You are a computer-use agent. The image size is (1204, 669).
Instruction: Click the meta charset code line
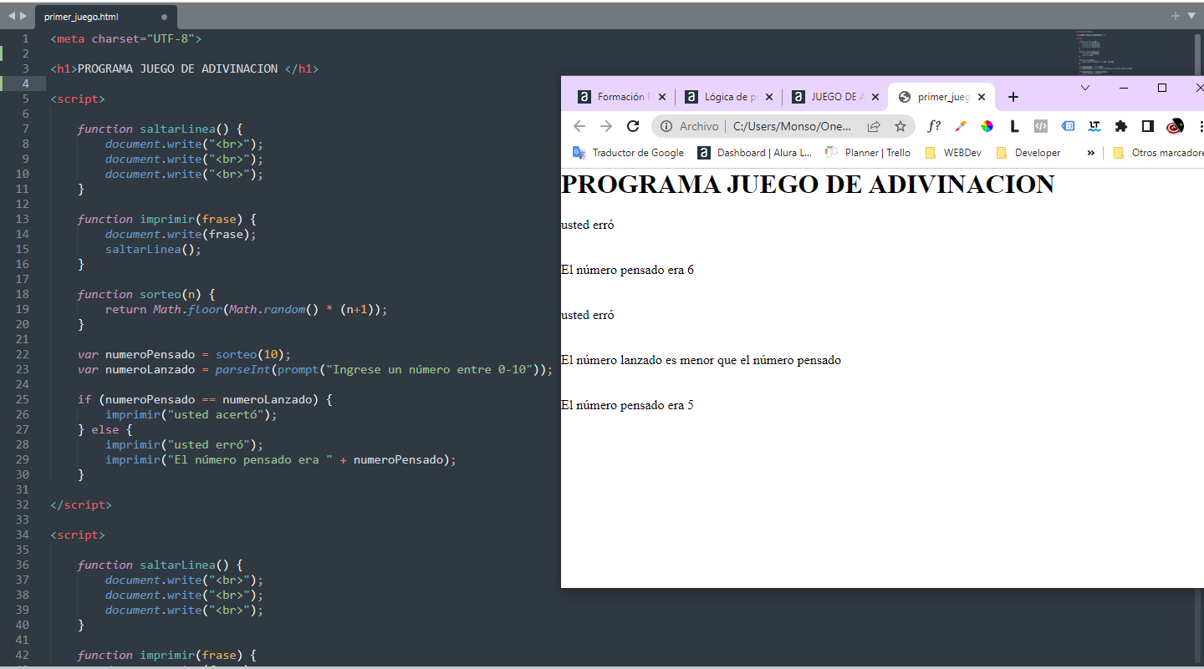[x=125, y=38]
